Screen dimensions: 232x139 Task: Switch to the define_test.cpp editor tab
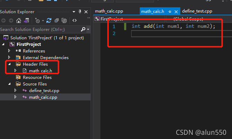click(x=197, y=11)
